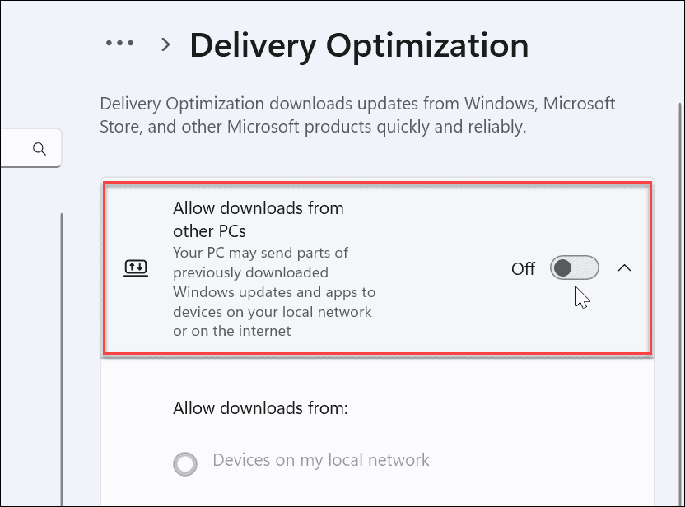
Task: Click the breadcrumb chevron separator
Action: (x=164, y=46)
